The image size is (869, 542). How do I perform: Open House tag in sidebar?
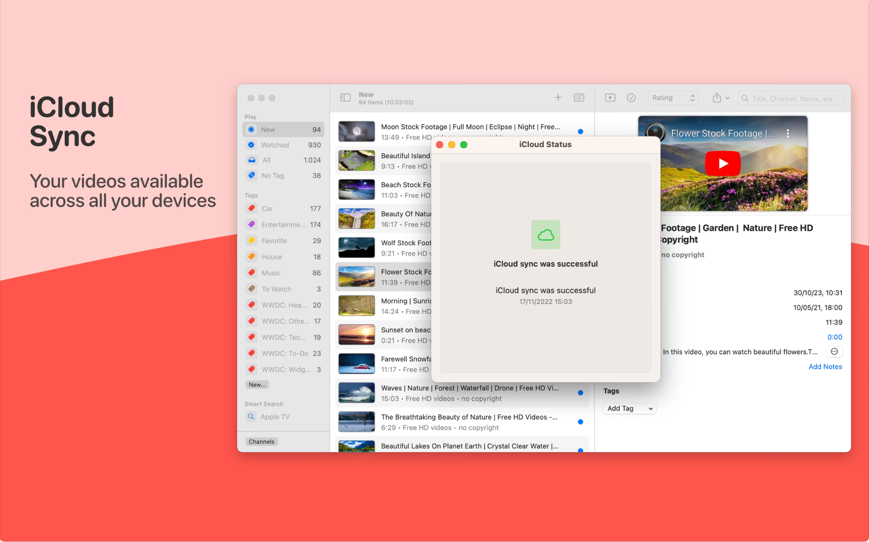[283, 257]
